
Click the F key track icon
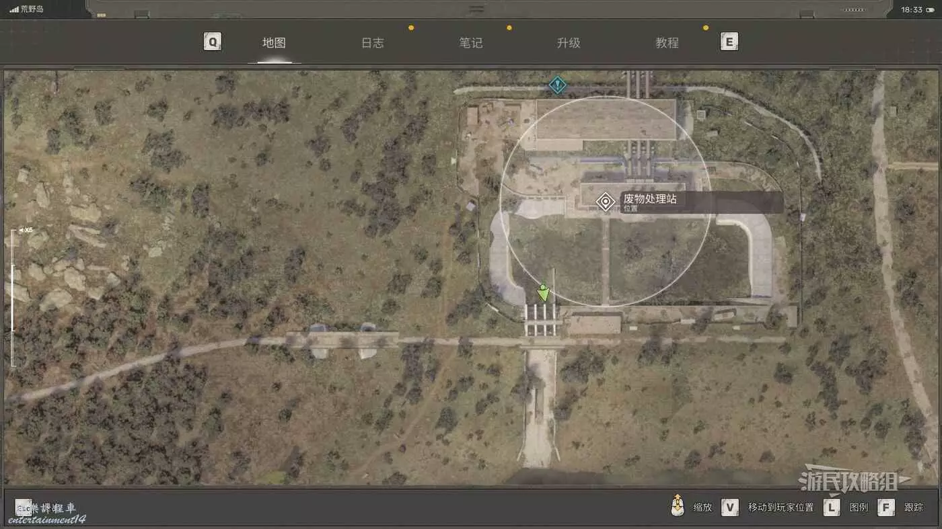click(886, 507)
